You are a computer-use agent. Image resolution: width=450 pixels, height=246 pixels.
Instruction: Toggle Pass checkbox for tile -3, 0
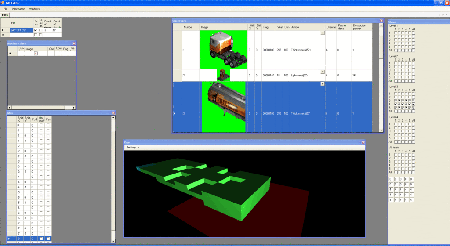tap(48, 166)
